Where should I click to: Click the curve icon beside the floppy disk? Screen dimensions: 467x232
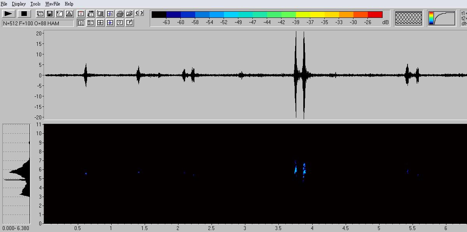click(x=59, y=14)
